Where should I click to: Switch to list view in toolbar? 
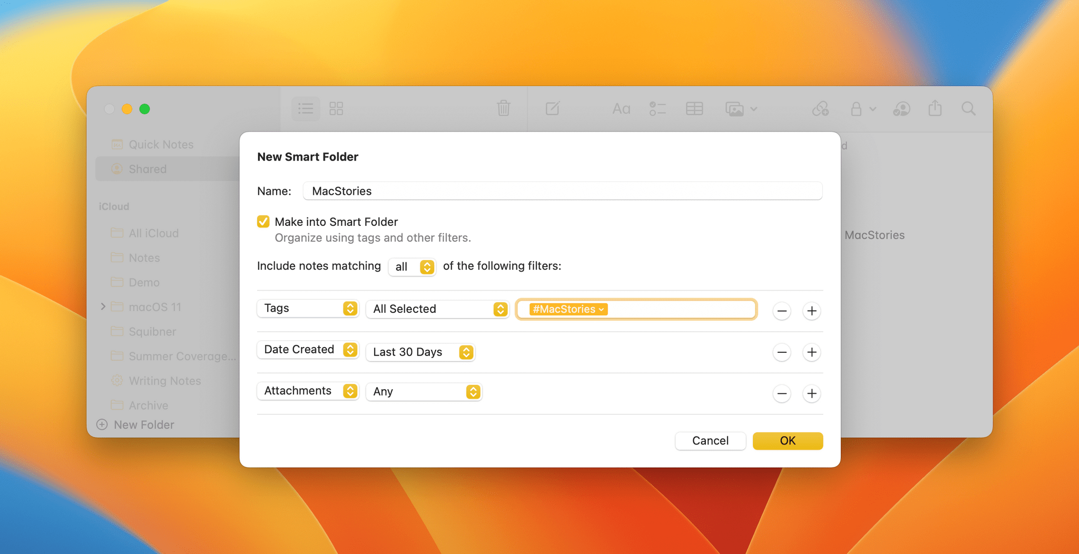[x=306, y=109]
